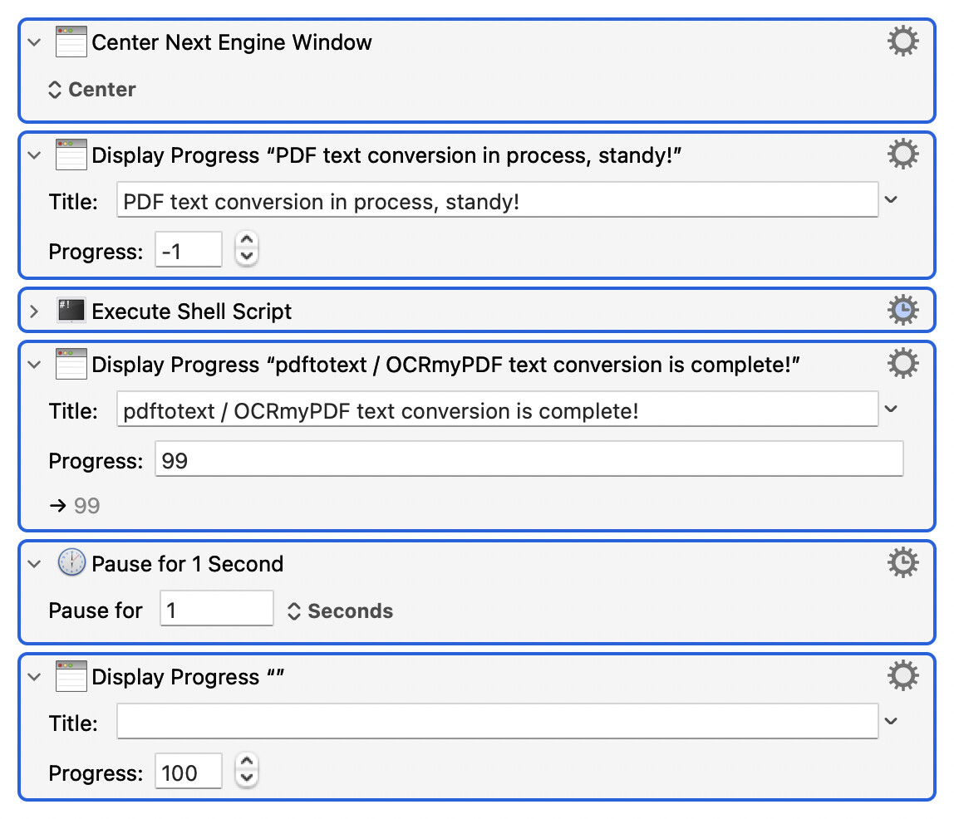Click the empty Title field in last action
The image size is (954, 819).
coord(497,722)
